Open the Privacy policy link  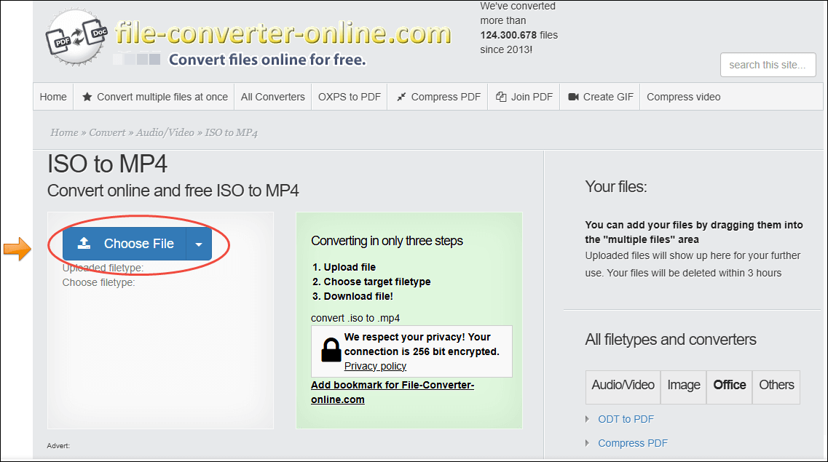click(376, 366)
